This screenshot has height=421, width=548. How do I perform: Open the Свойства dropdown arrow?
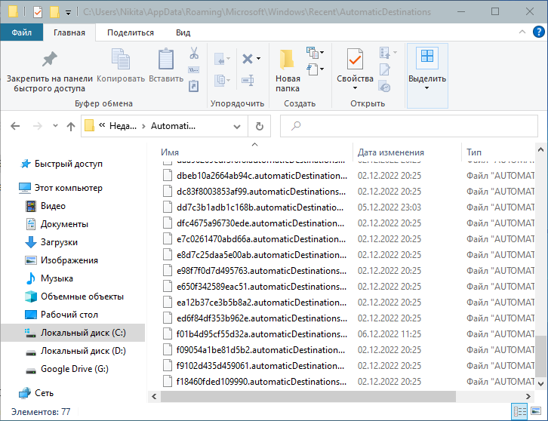point(355,88)
